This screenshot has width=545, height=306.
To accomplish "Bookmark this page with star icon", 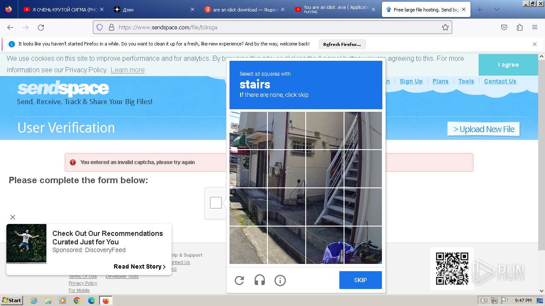I will tap(445, 27).
